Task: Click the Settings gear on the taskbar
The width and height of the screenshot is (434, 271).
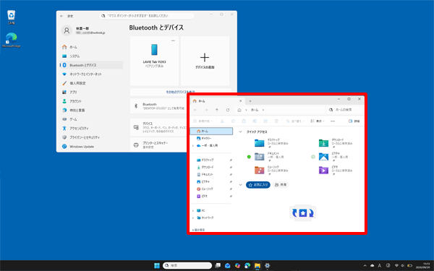Action: tap(267, 265)
